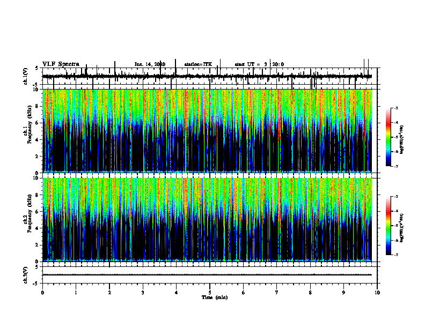Click the time axis tick label "7"
This screenshot has width=425, height=328.
[277, 293]
